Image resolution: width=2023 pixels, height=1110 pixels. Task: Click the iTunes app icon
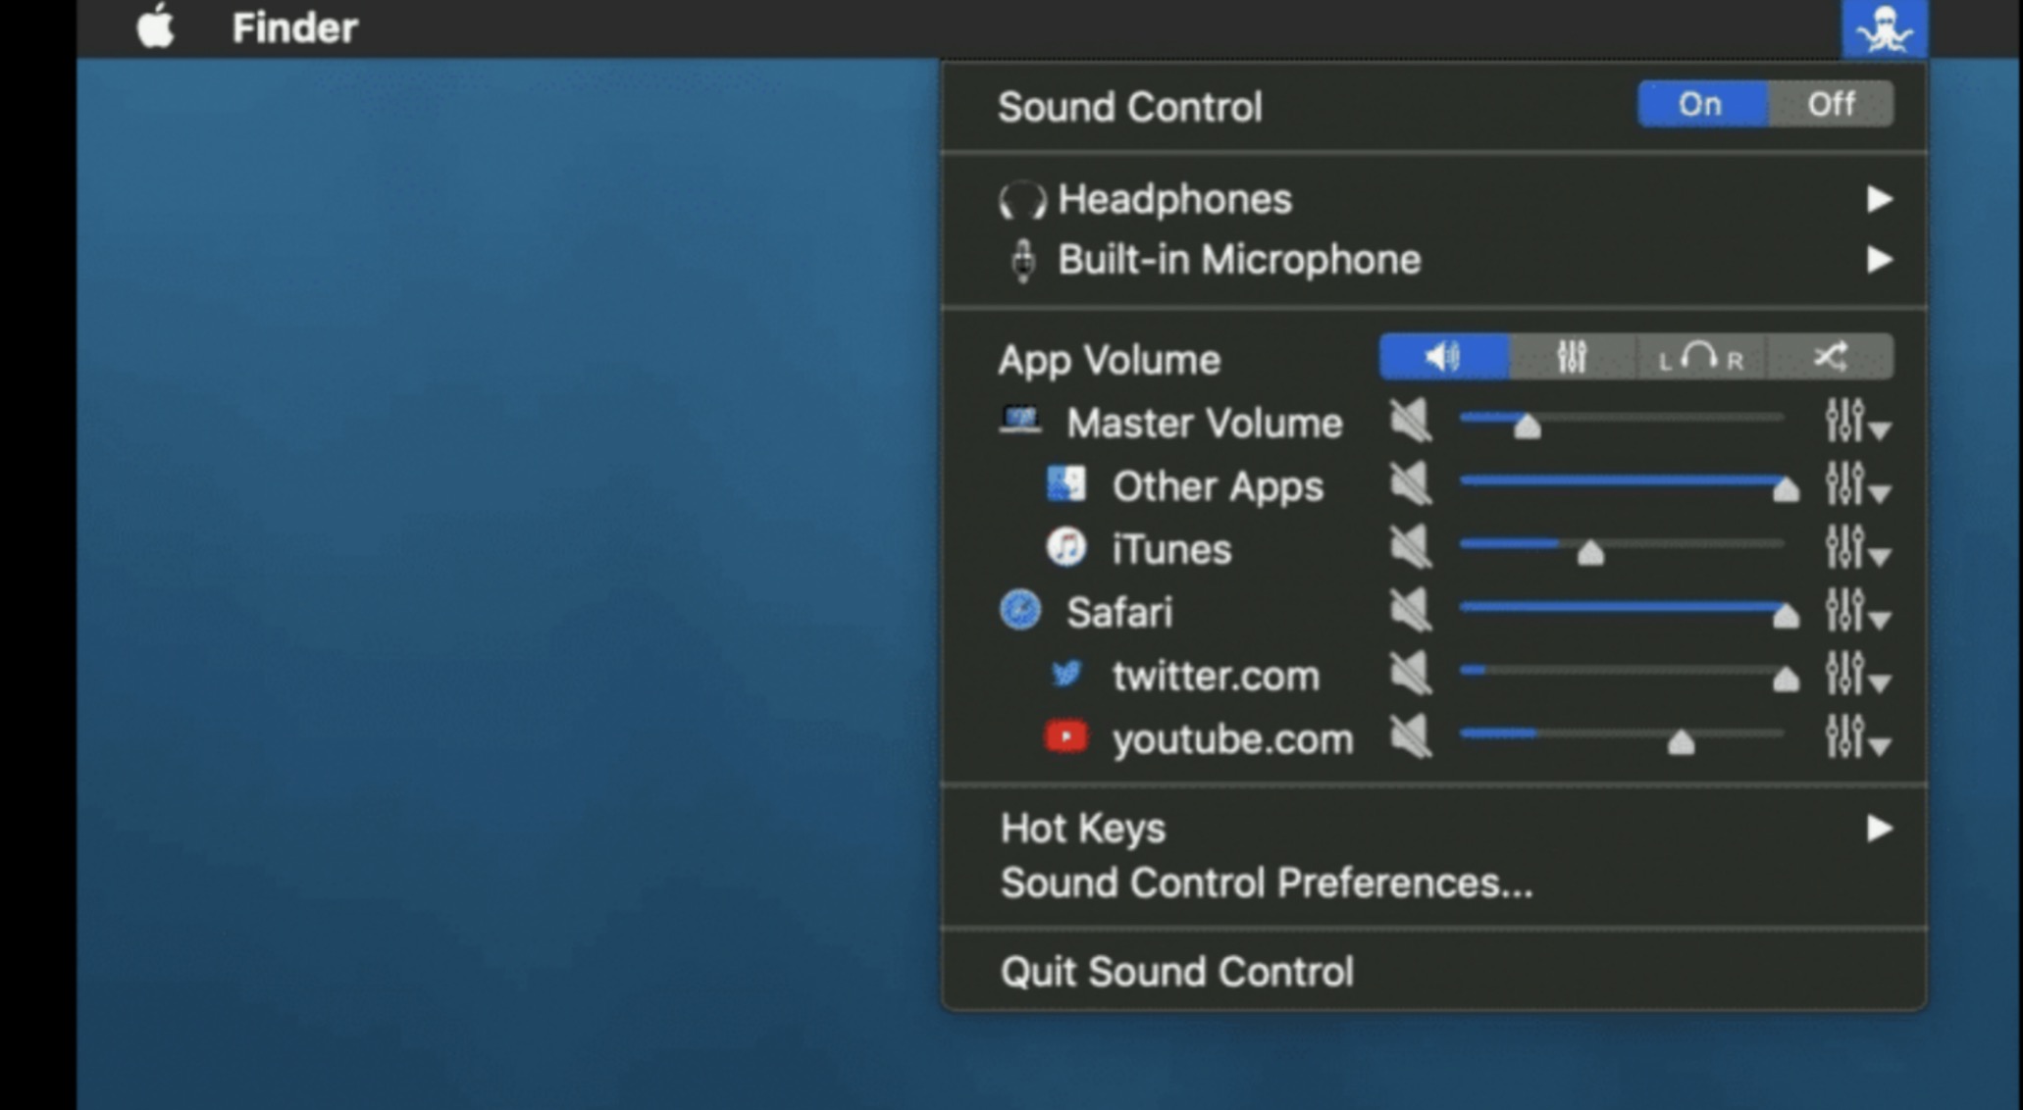point(1066,547)
